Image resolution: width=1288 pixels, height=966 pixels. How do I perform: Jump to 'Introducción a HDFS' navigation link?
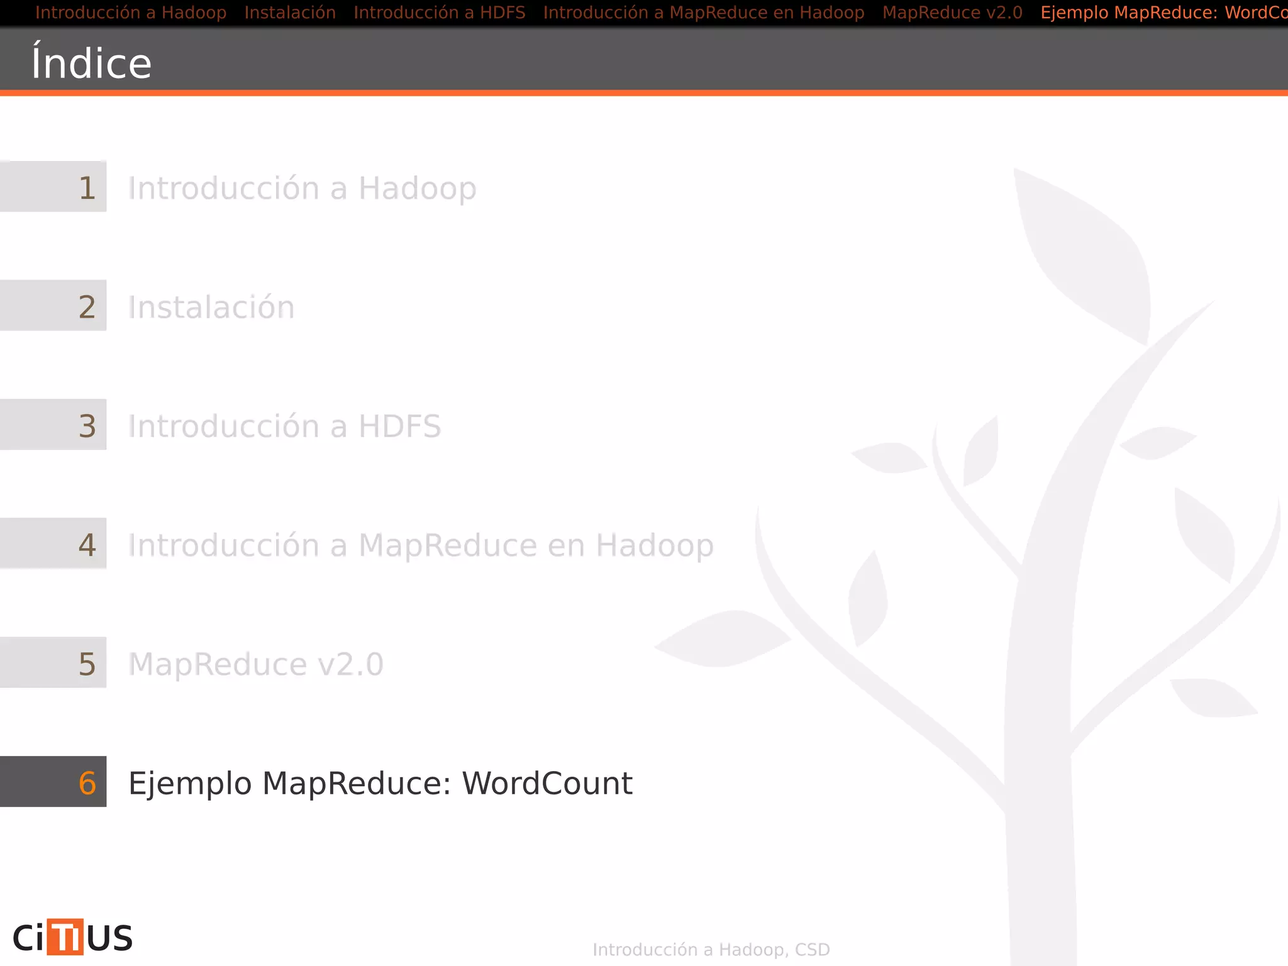coord(440,13)
